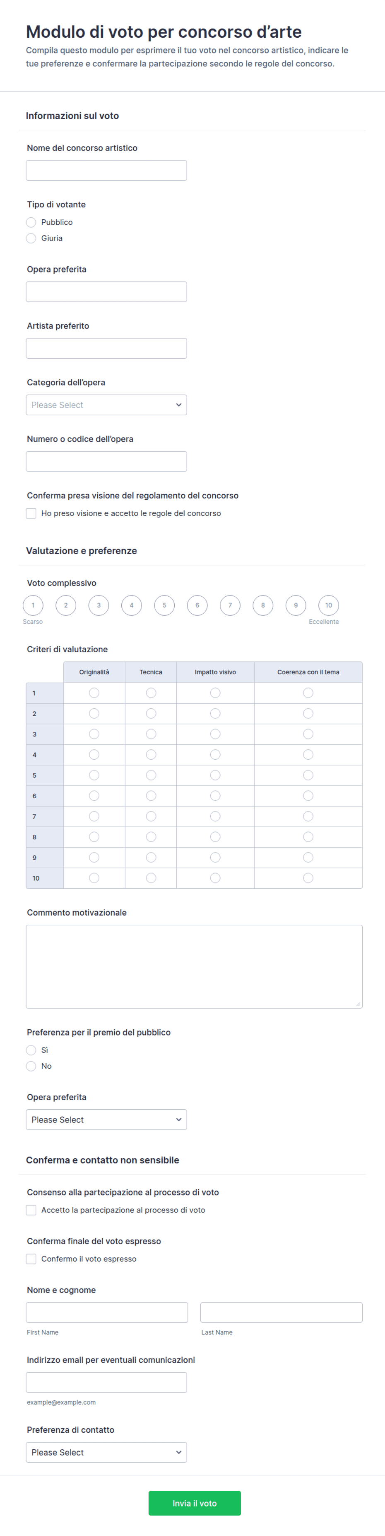
Task: Check Confermo il voto espresso
Action: [x=31, y=1259]
